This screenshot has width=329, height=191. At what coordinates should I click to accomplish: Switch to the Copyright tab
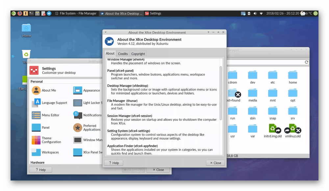coord(138,54)
